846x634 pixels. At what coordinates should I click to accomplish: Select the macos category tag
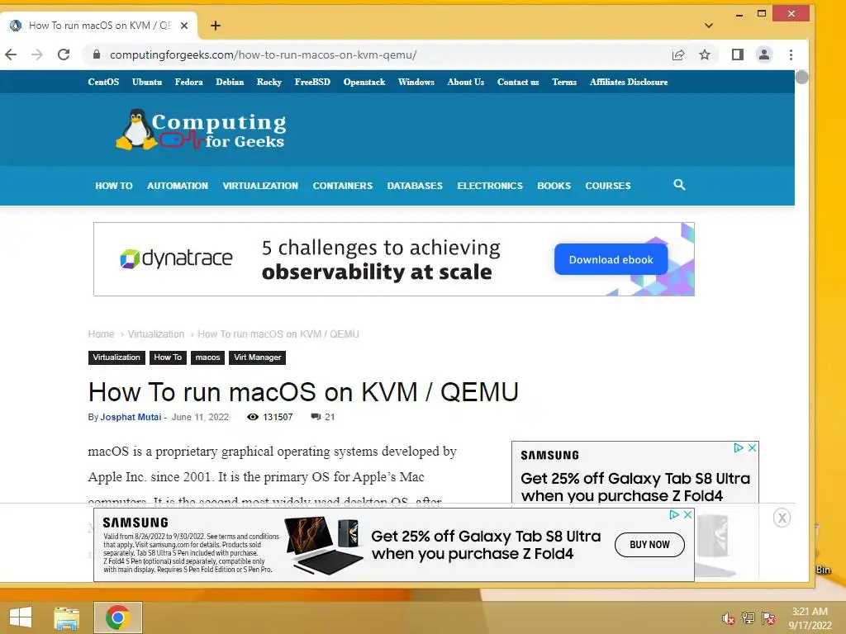click(x=207, y=357)
